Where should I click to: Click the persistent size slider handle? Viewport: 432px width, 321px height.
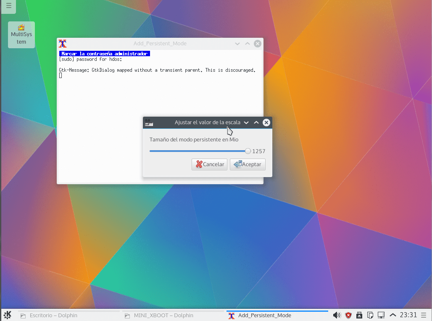tap(248, 151)
